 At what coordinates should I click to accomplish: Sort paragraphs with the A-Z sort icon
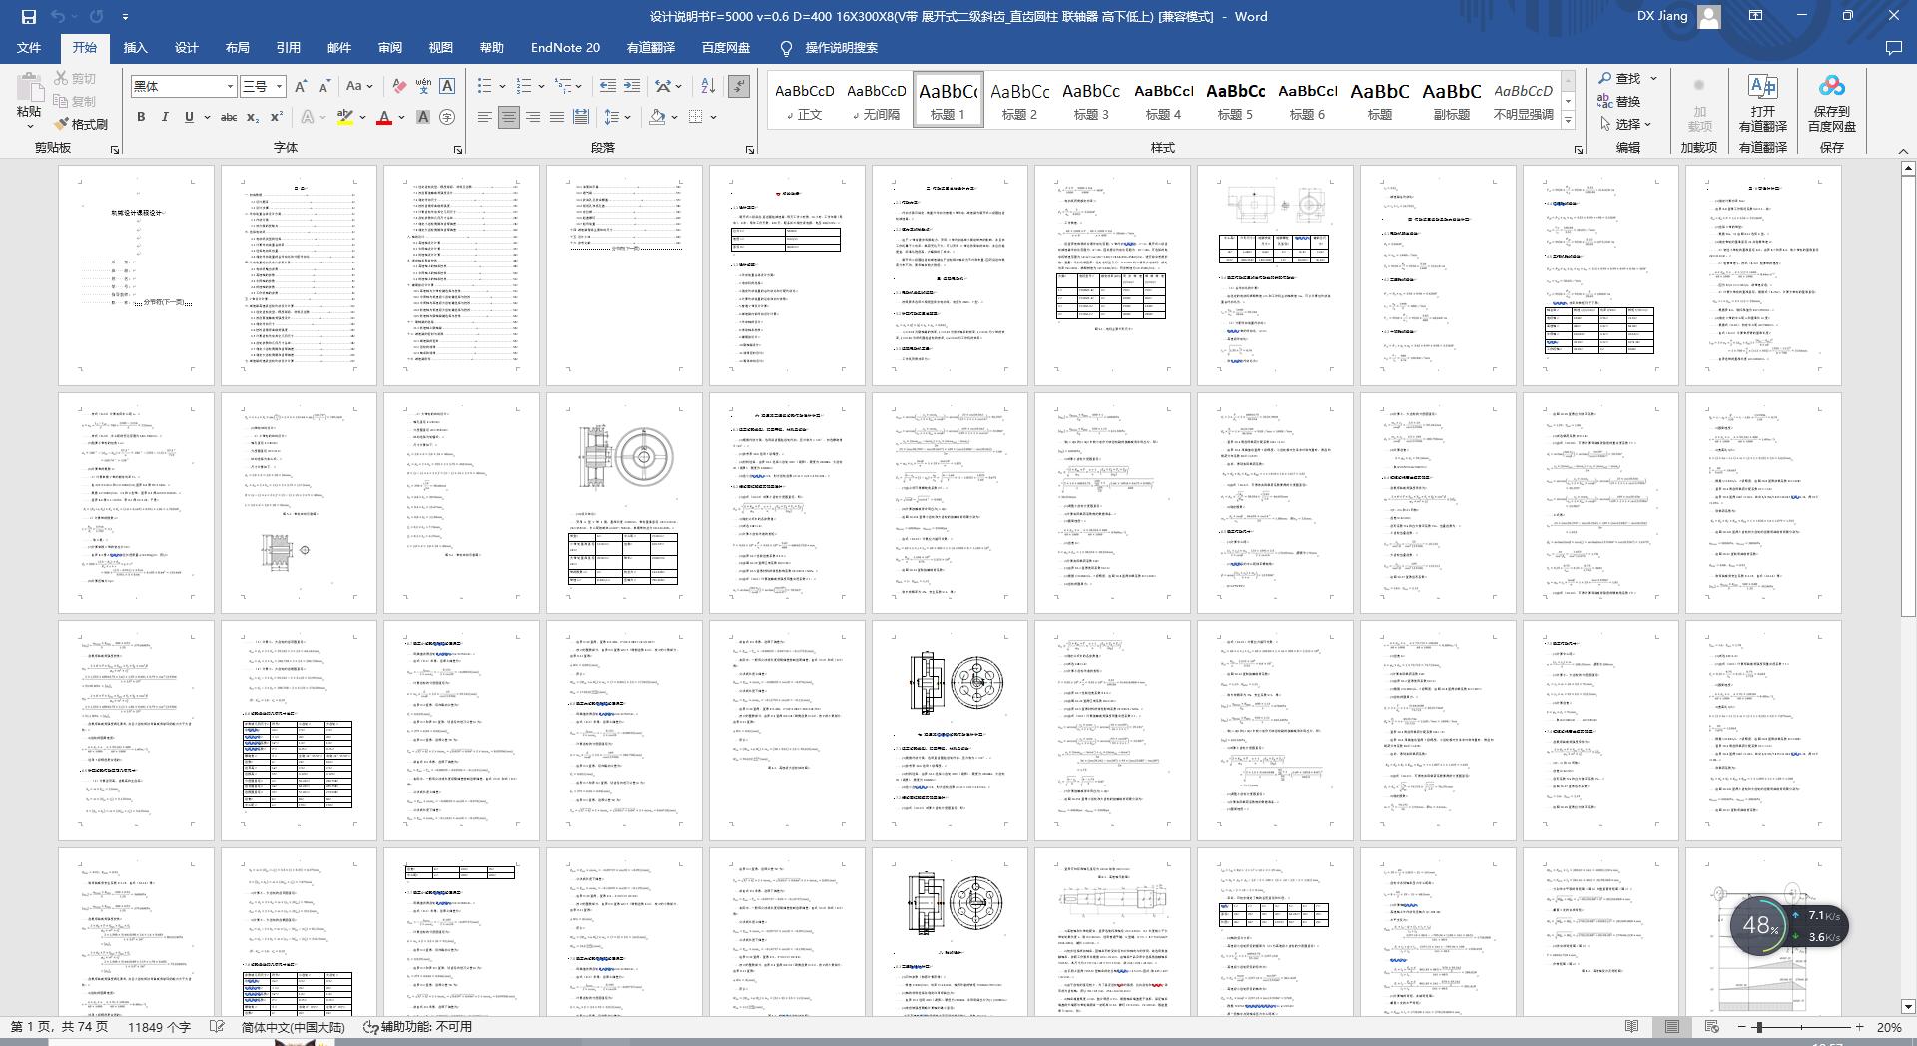tap(708, 86)
